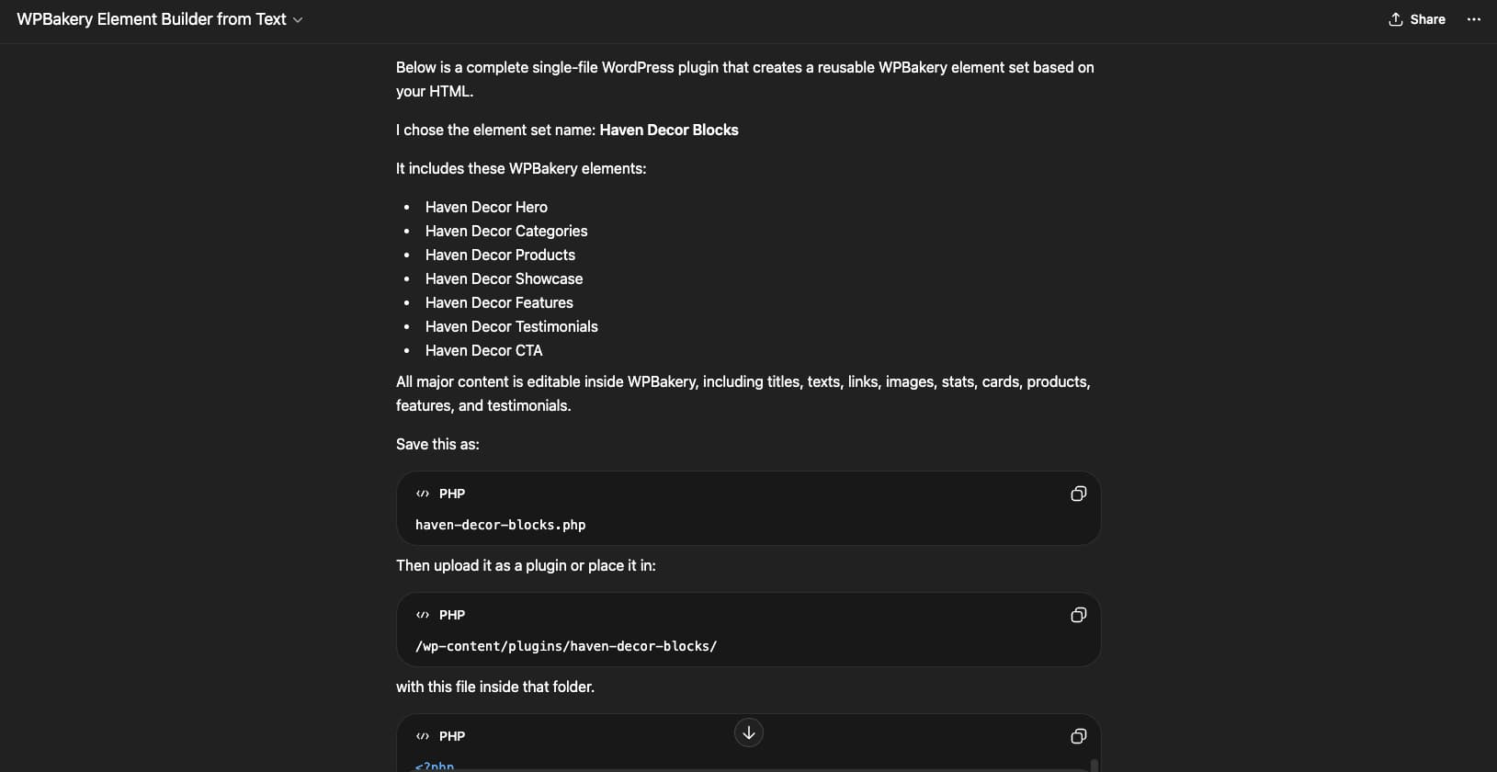1497x772 pixels.
Task: Click the /wp-content/plugins/haven-decor-blocks/ path text
Action: coord(566,646)
